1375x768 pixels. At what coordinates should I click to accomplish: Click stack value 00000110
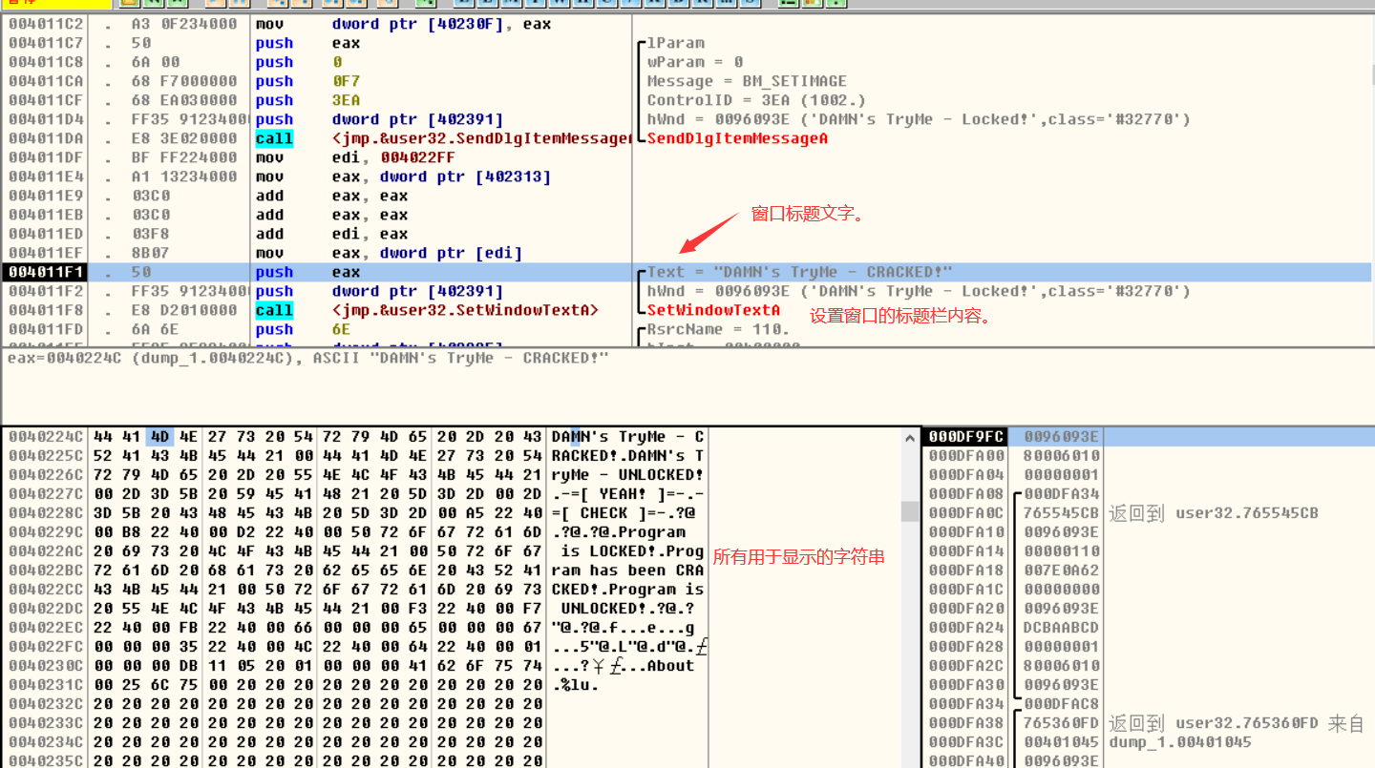1062,551
